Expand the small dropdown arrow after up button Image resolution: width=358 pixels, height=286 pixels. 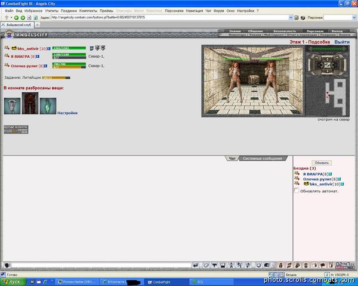point(11,17)
